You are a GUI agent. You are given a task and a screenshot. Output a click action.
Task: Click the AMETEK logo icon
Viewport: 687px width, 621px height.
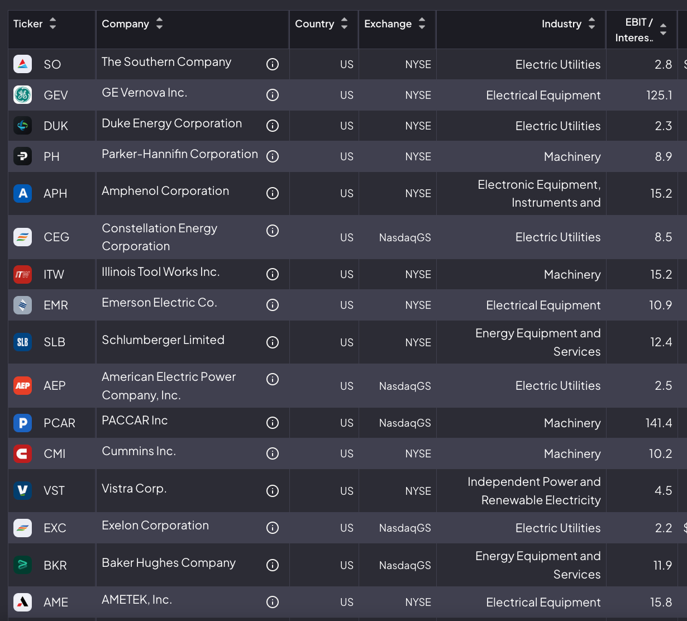click(22, 602)
